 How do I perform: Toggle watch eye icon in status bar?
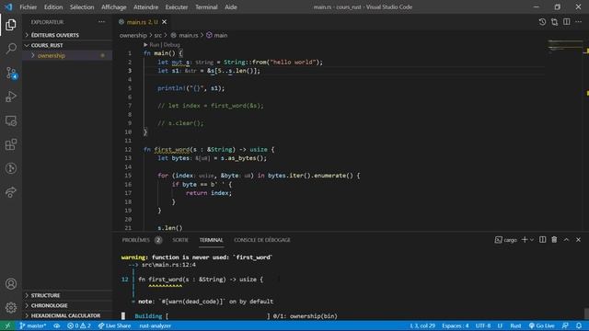[x=57, y=325]
